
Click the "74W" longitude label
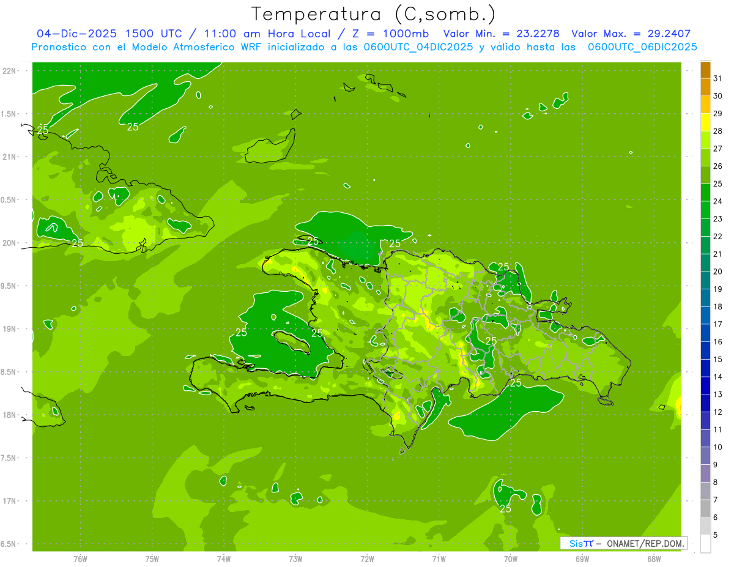(224, 559)
